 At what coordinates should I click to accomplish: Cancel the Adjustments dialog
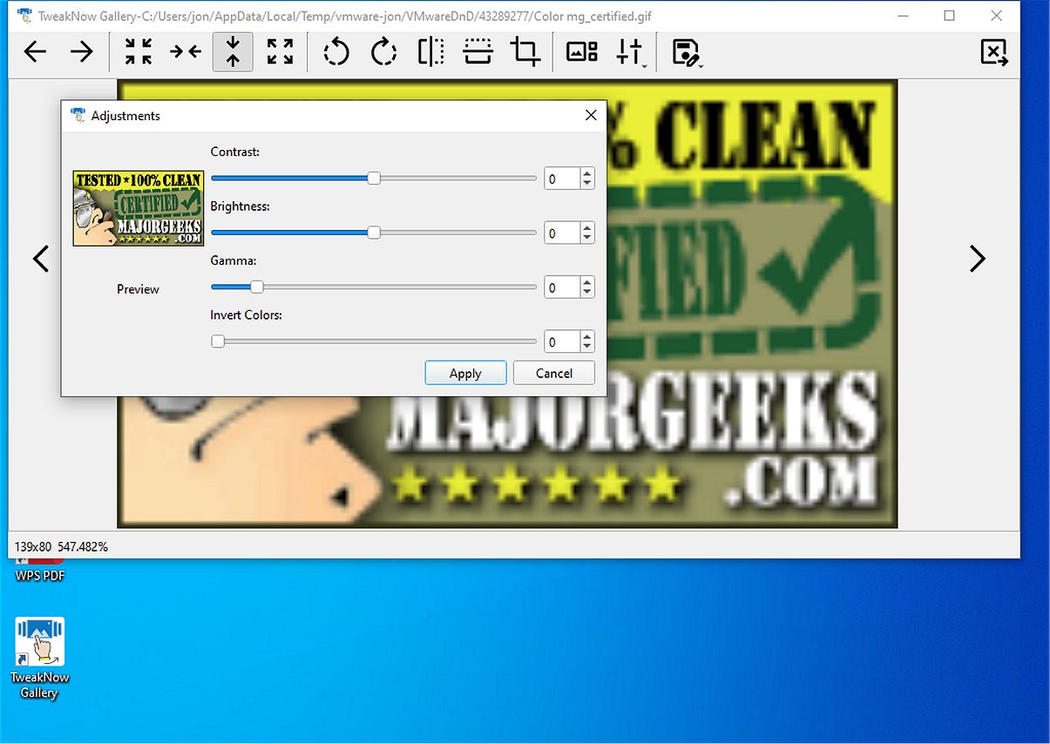click(x=554, y=373)
